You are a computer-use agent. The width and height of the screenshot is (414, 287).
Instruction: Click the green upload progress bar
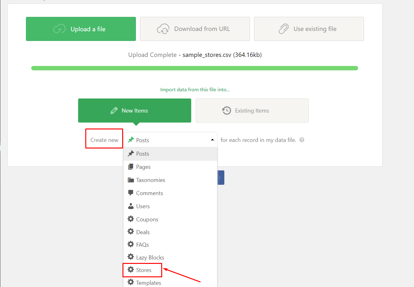click(x=194, y=68)
